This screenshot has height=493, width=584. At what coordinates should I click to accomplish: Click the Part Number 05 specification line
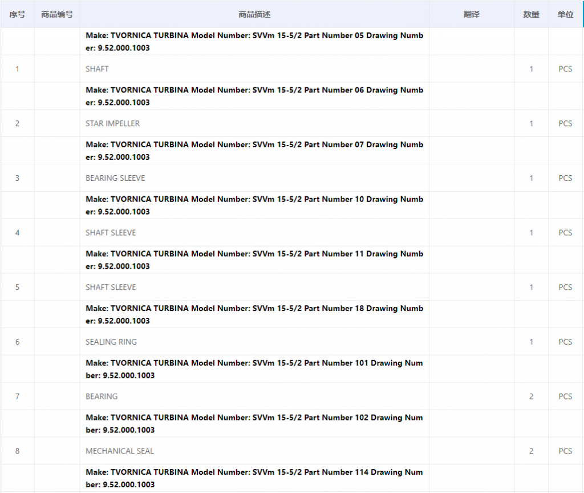point(254,42)
